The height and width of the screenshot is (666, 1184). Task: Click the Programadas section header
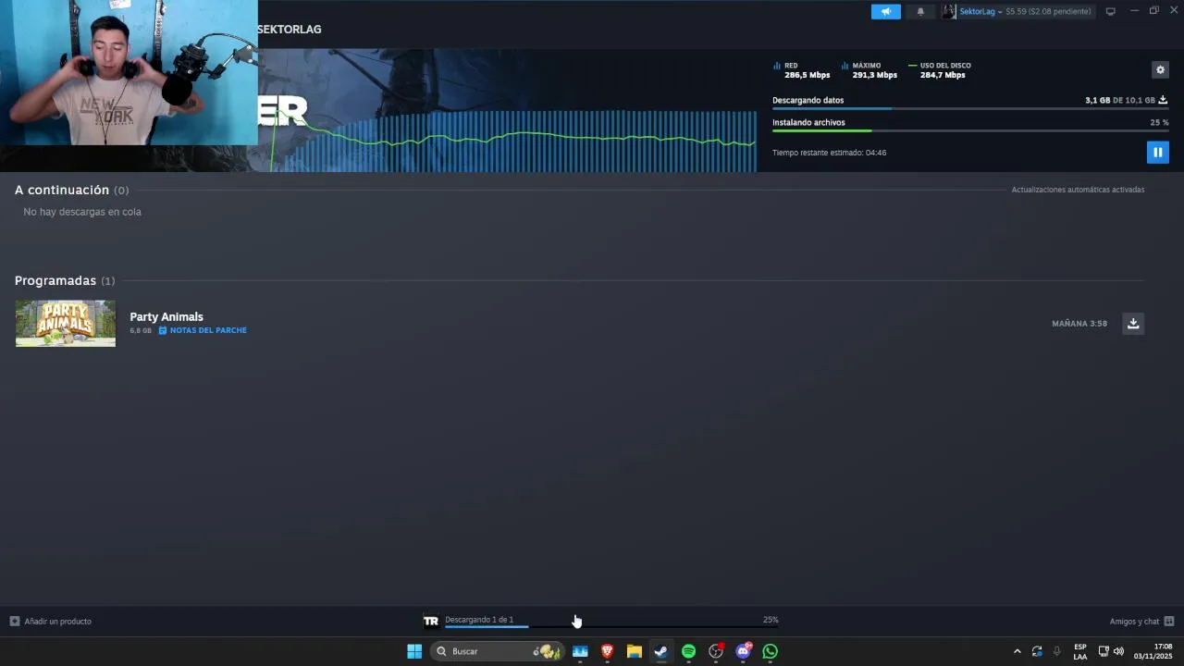coord(65,280)
